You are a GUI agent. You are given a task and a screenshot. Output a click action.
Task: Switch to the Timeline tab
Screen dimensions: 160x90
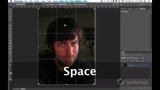pyautogui.click(x=23, y=89)
